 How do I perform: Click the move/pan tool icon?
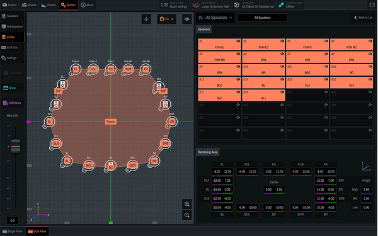146,19
